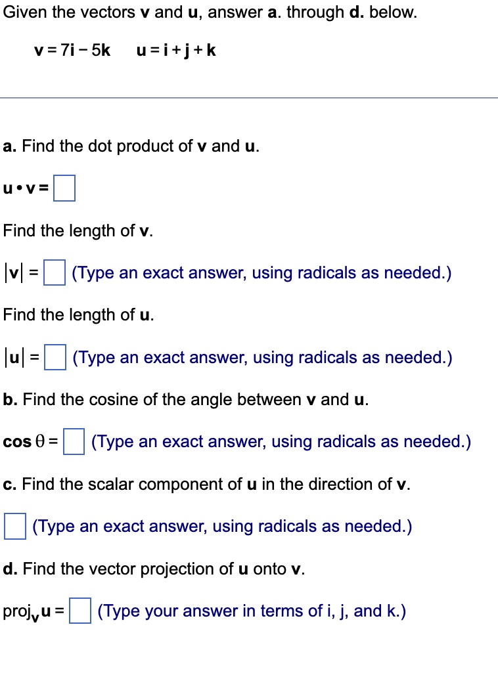Select the v = 7i − 5k expression
This screenshot has height=696, width=498.
pyautogui.click(x=72, y=50)
